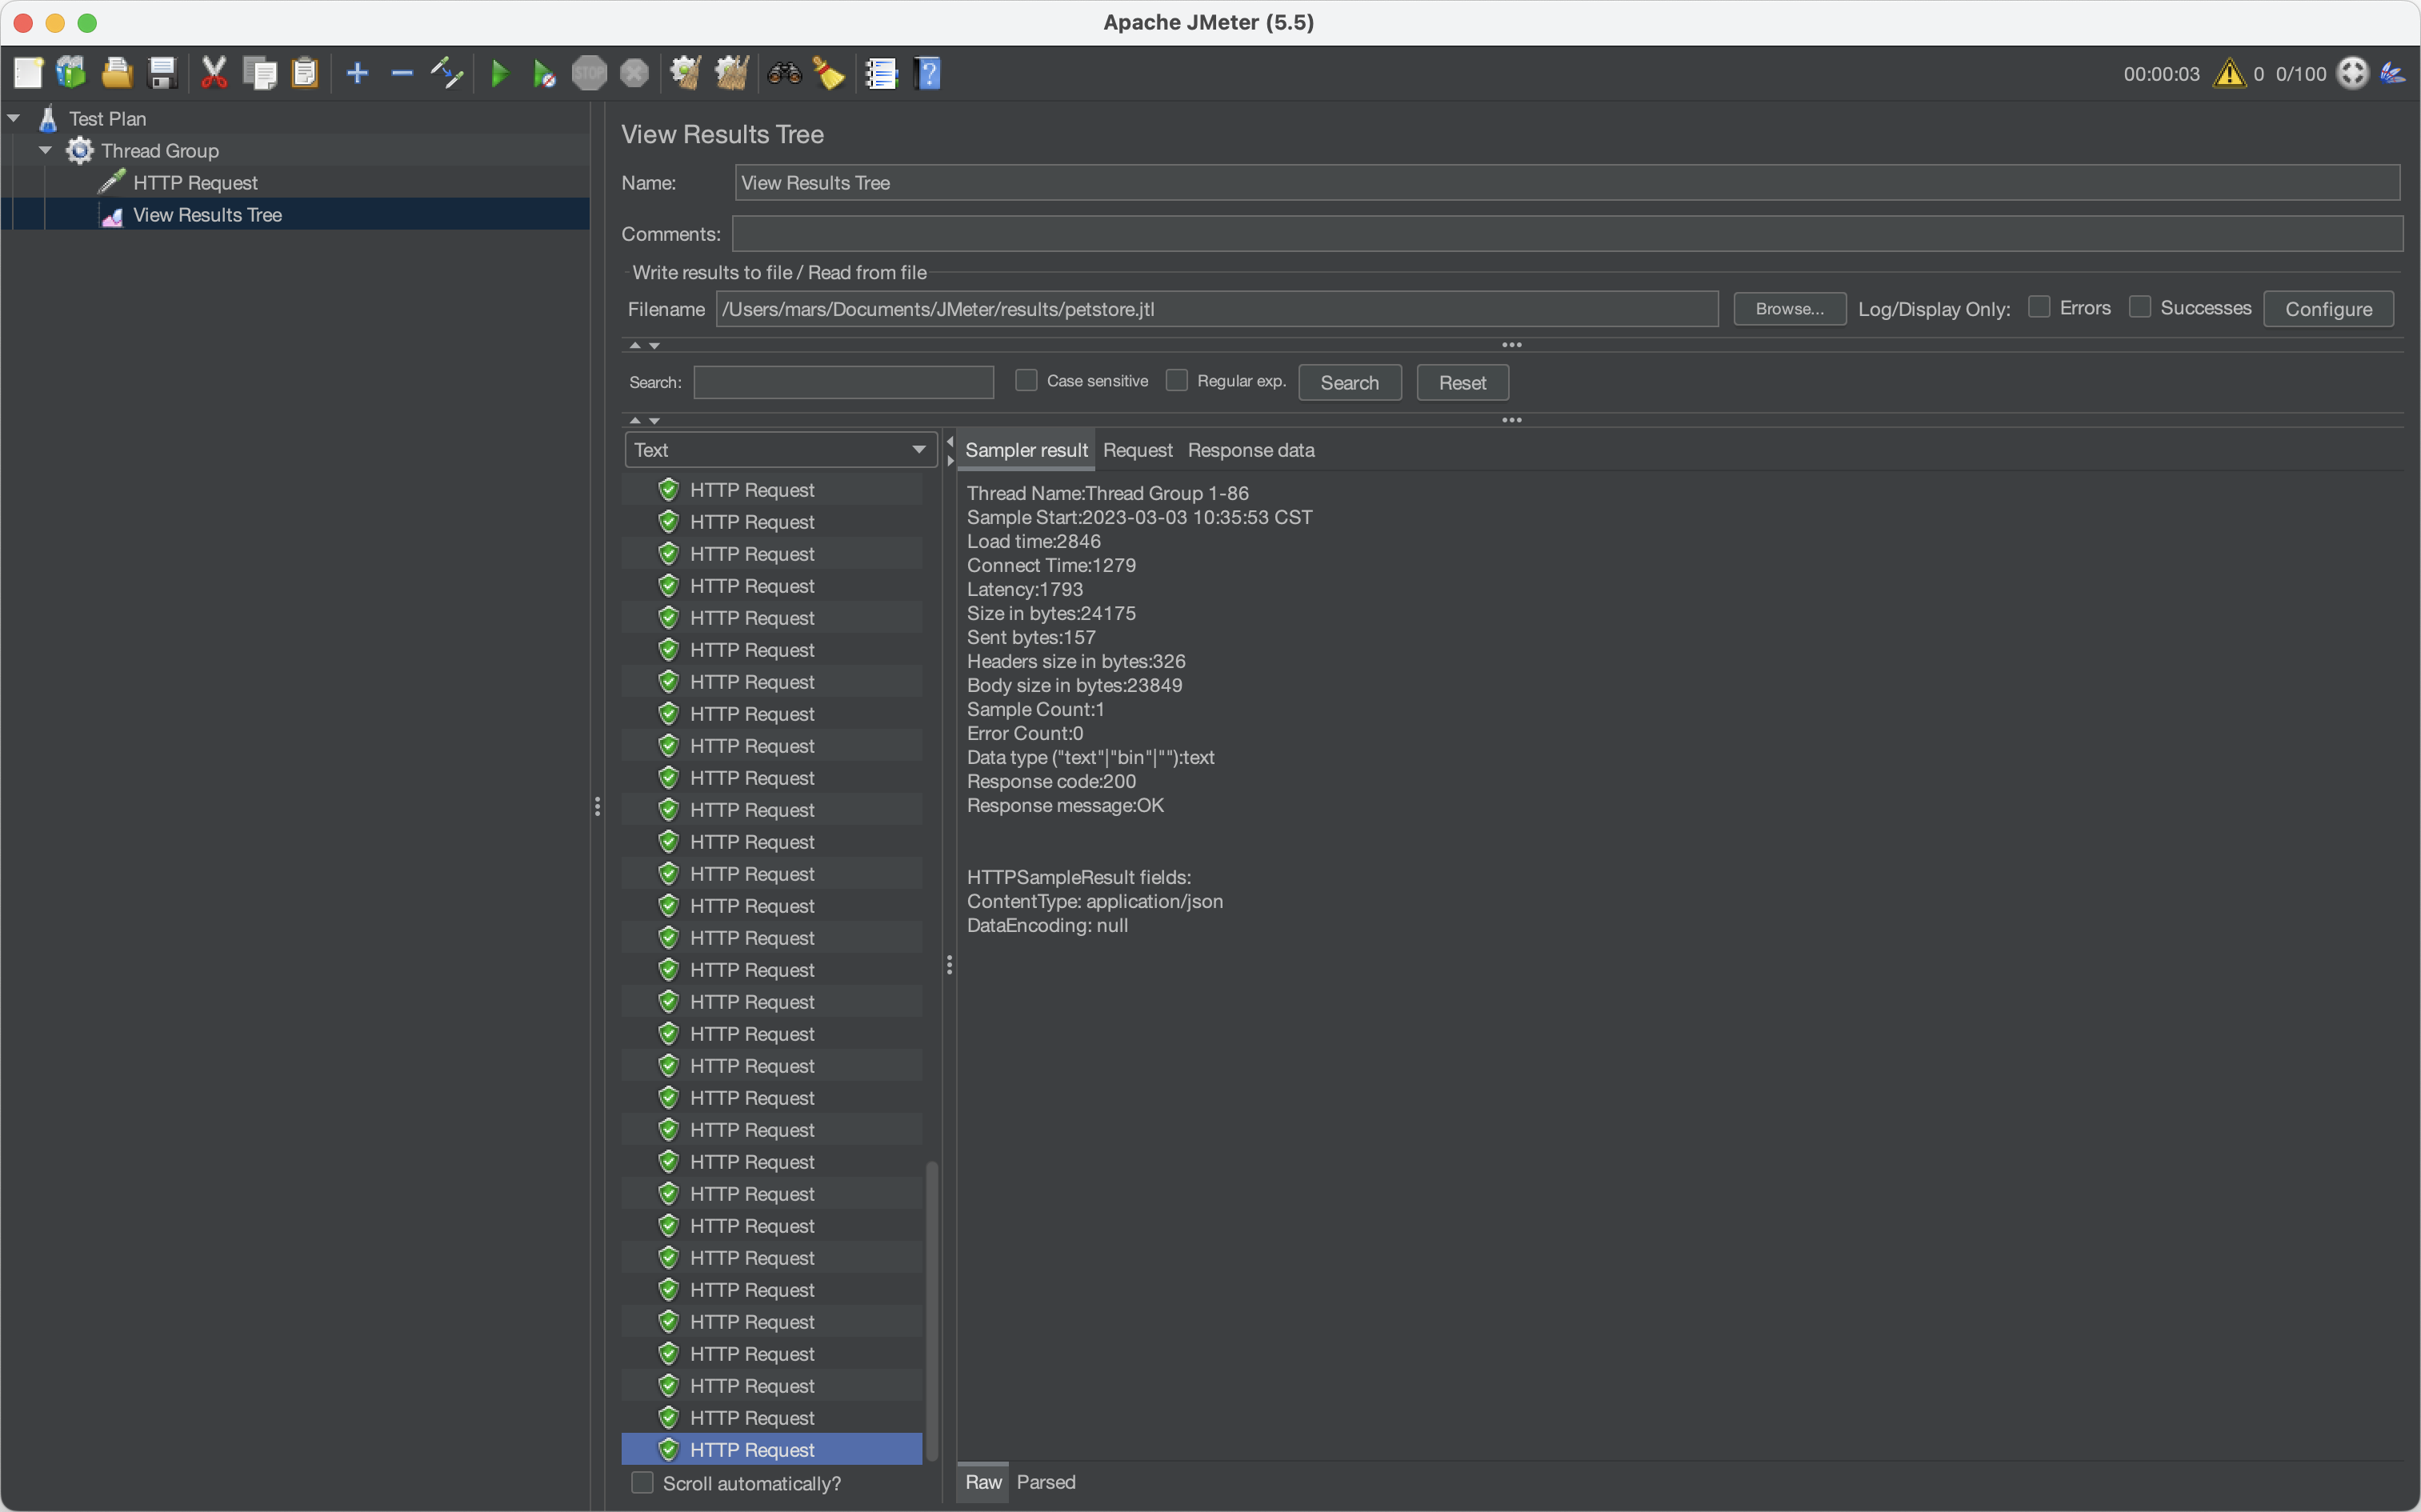Screen dimensions: 2421x1512
Task: Open the Function Helper dialog icon
Action: 881,73
